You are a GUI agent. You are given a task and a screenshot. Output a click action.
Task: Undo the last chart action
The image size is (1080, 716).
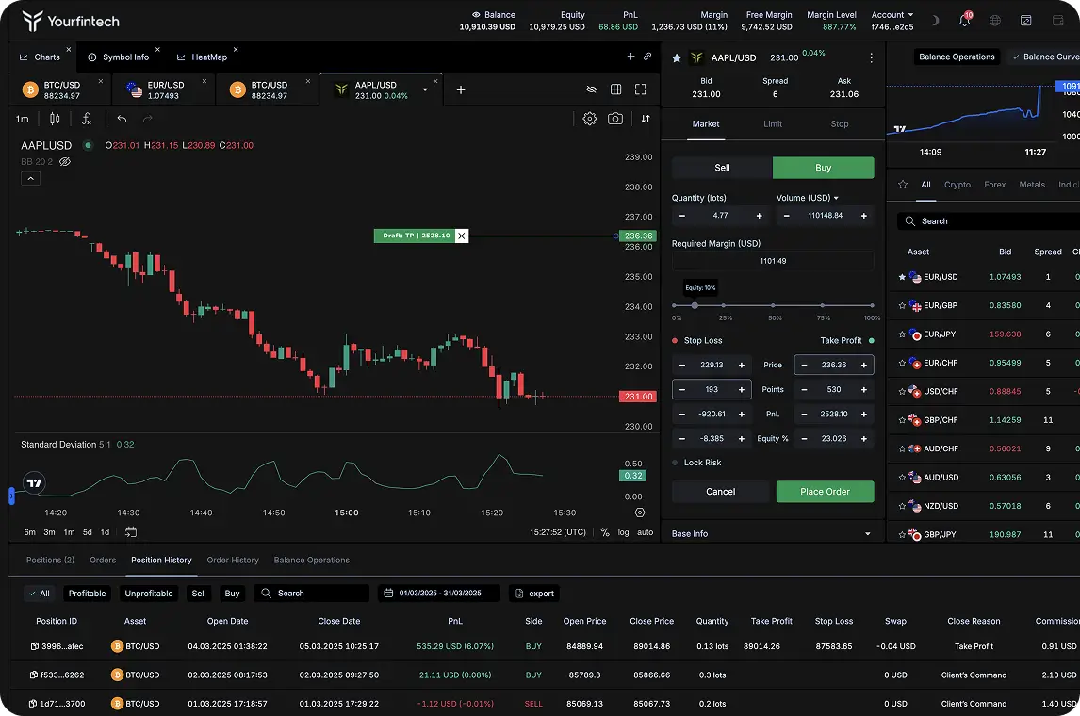122,119
